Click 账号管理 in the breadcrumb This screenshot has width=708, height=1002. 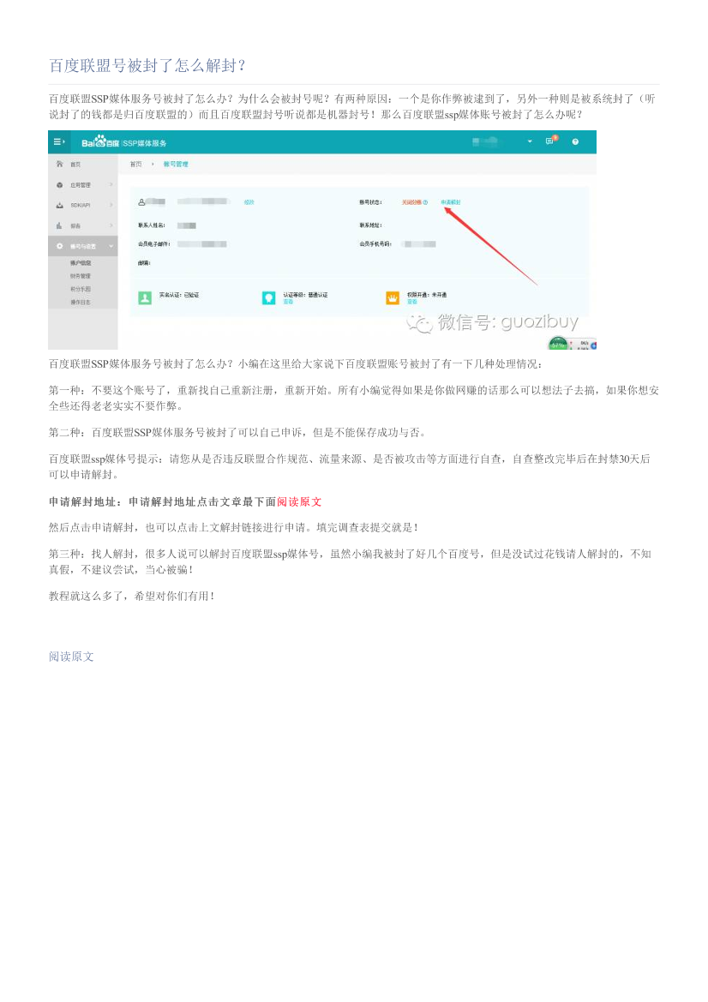(x=176, y=165)
